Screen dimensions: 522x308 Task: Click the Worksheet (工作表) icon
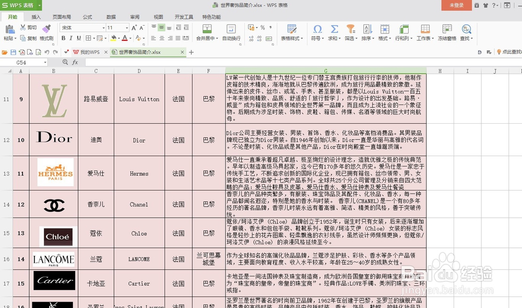click(x=425, y=29)
